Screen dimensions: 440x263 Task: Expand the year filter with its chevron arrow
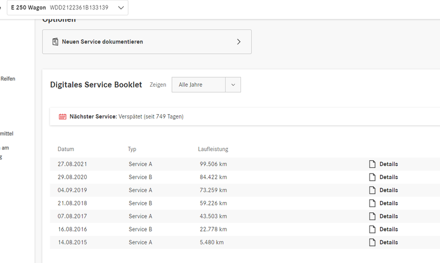tap(233, 85)
